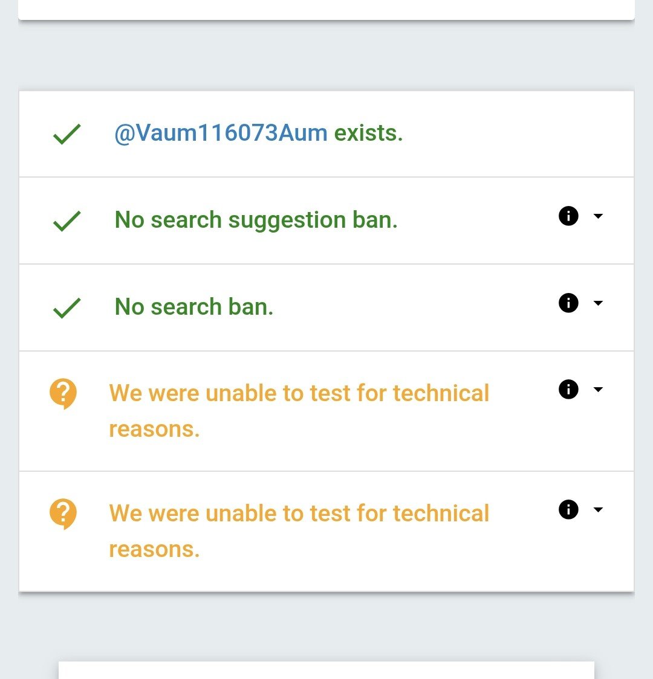Click info icon on second technical reasons row
Screen dimensions: 653x679
(x=568, y=509)
